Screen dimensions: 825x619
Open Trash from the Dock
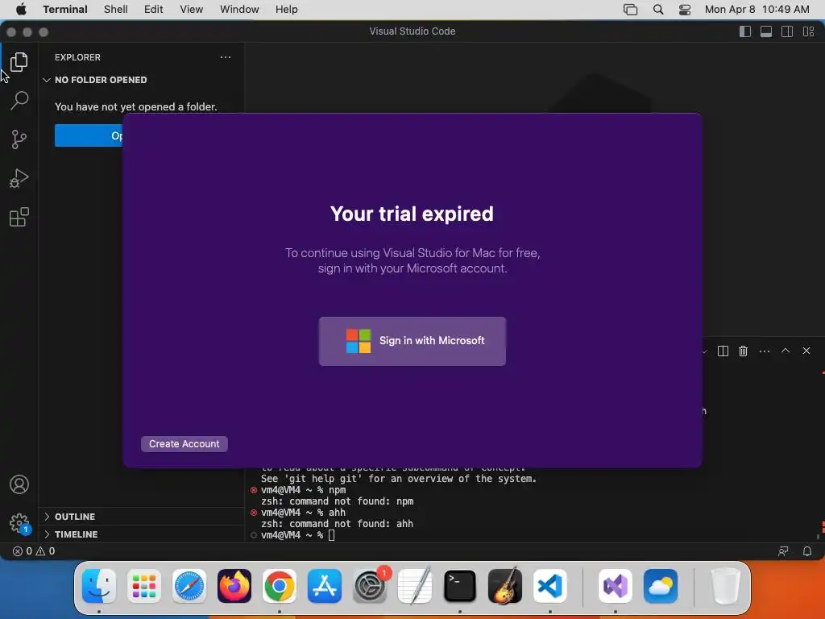726,586
